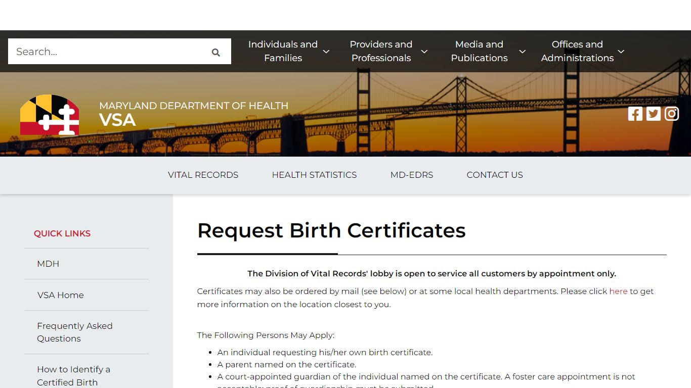Viewport: 691px width, 388px height.
Task: Go to Health Statistics section
Action: [314, 175]
